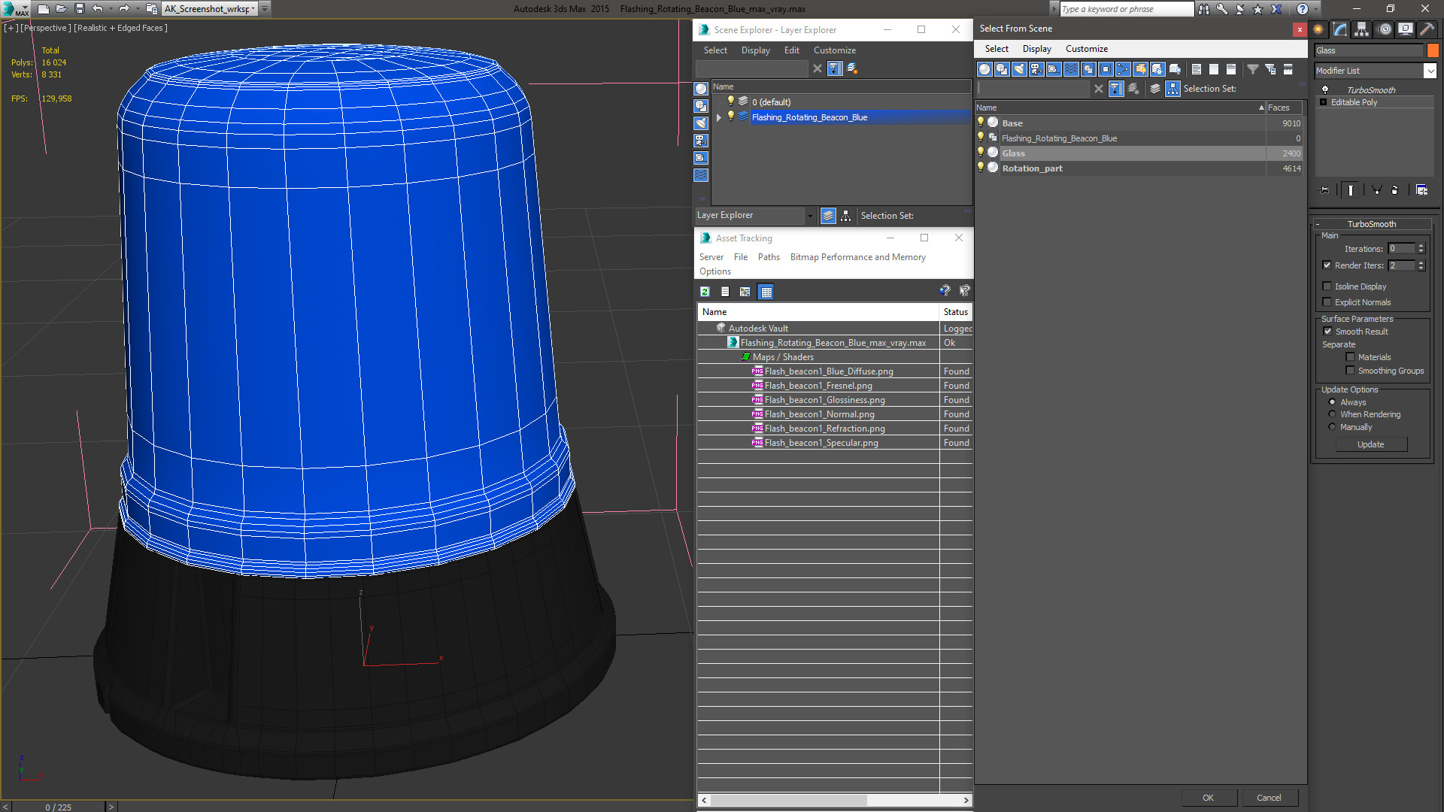Image resolution: width=1444 pixels, height=812 pixels.
Task: Click the orange object color swatch
Action: [x=1433, y=50]
